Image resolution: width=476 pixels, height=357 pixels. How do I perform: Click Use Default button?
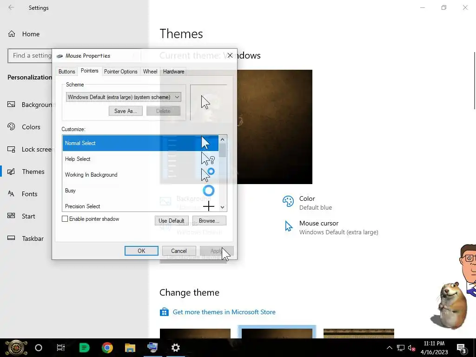172,221
